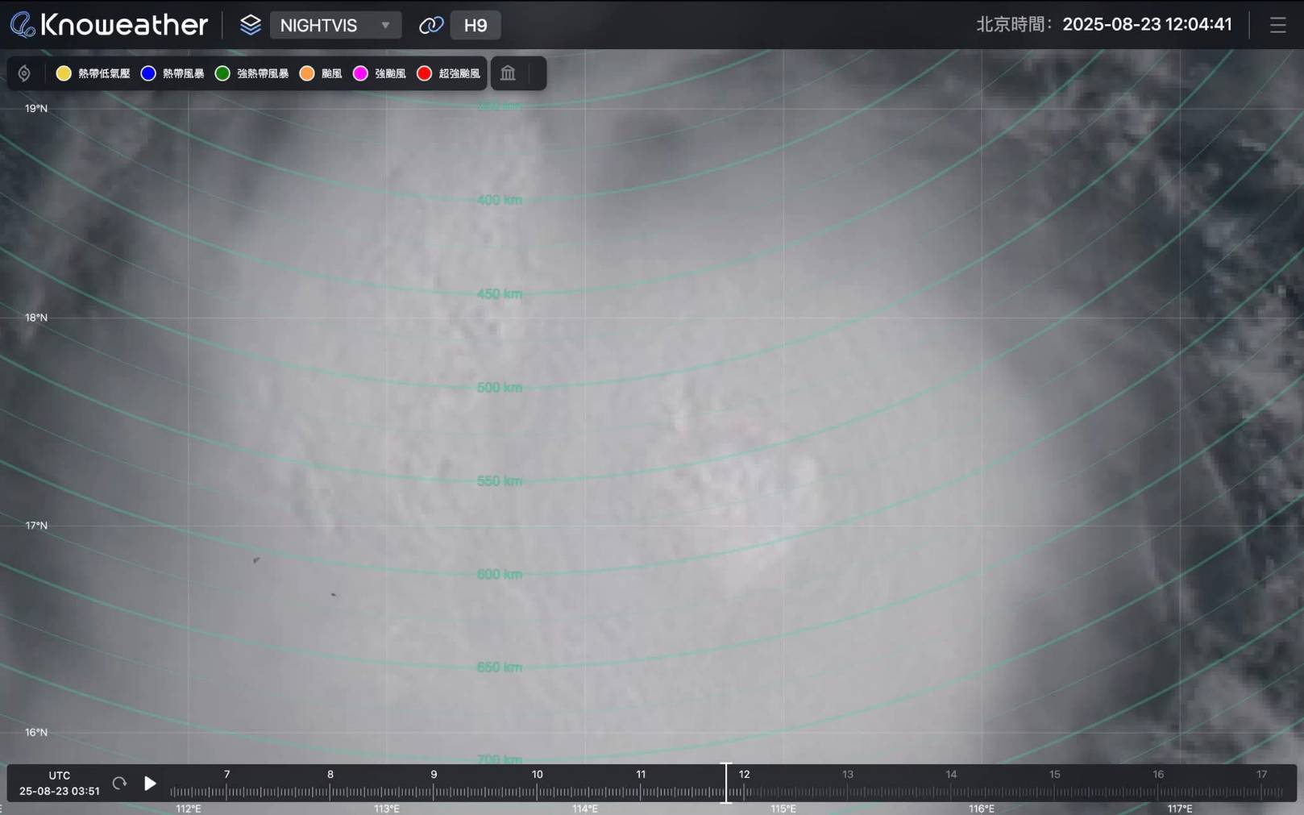
Task: Click the 550 km range ring label
Action: pos(500,480)
